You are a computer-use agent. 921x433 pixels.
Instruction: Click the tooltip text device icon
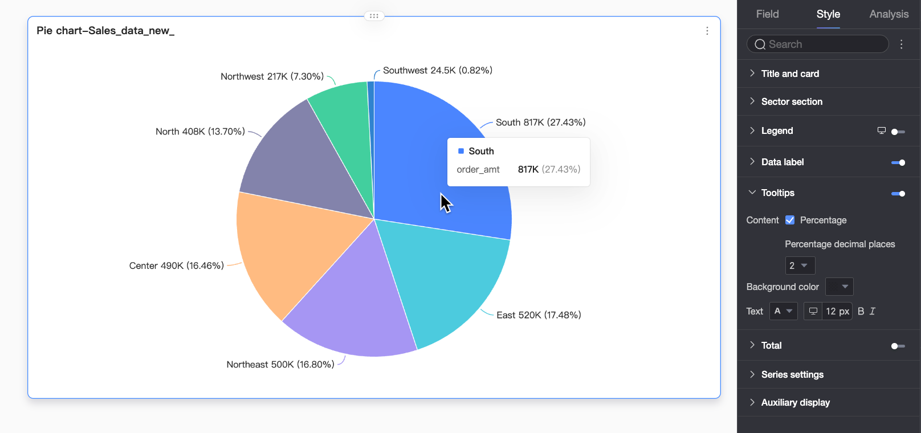pyautogui.click(x=813, y=311)
